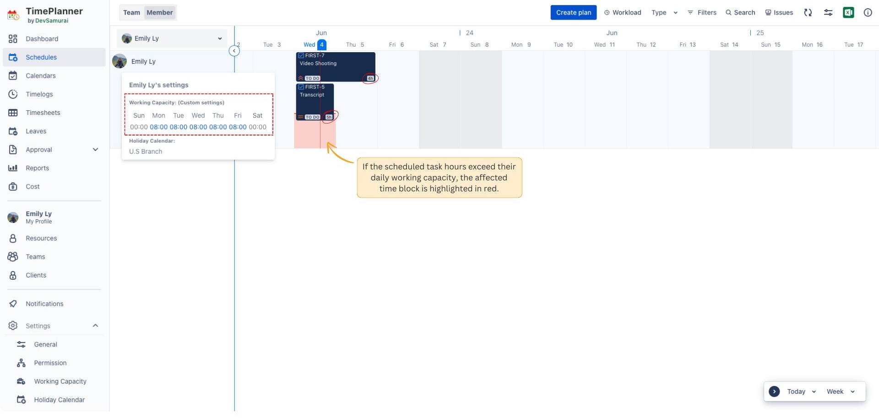
Task: Select the Member tab
Action: click(x=159, y=12)
